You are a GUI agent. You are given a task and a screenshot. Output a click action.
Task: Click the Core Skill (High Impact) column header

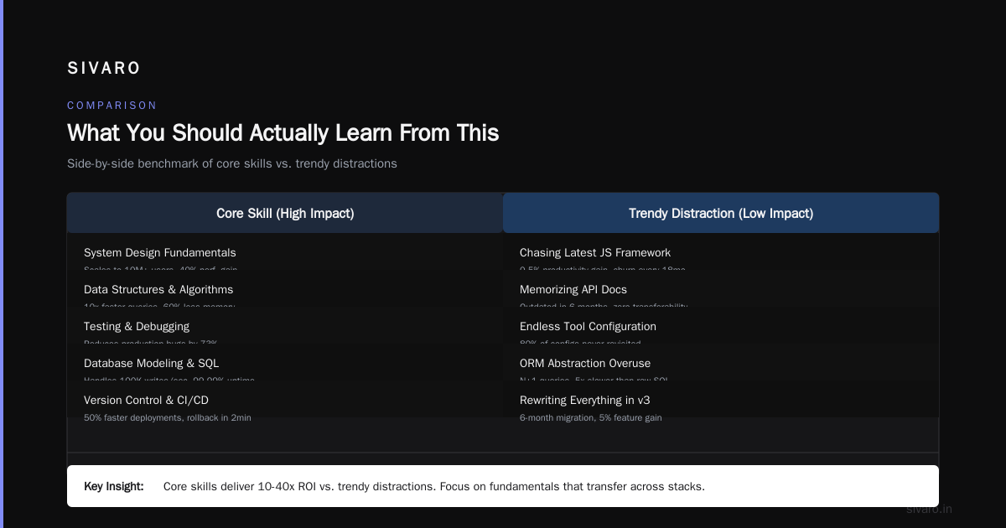285,213
